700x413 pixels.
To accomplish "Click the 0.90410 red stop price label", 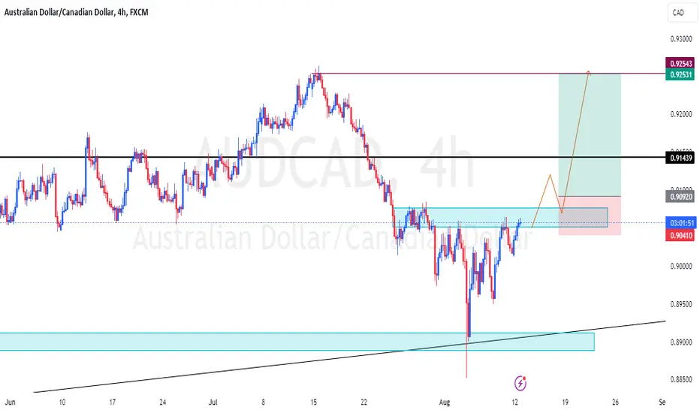I will click(680, 235).
